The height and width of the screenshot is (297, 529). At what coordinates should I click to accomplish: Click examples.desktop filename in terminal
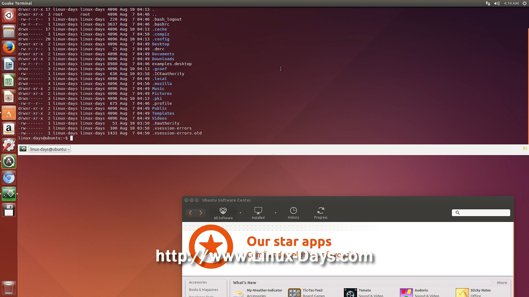pos(172,64)
